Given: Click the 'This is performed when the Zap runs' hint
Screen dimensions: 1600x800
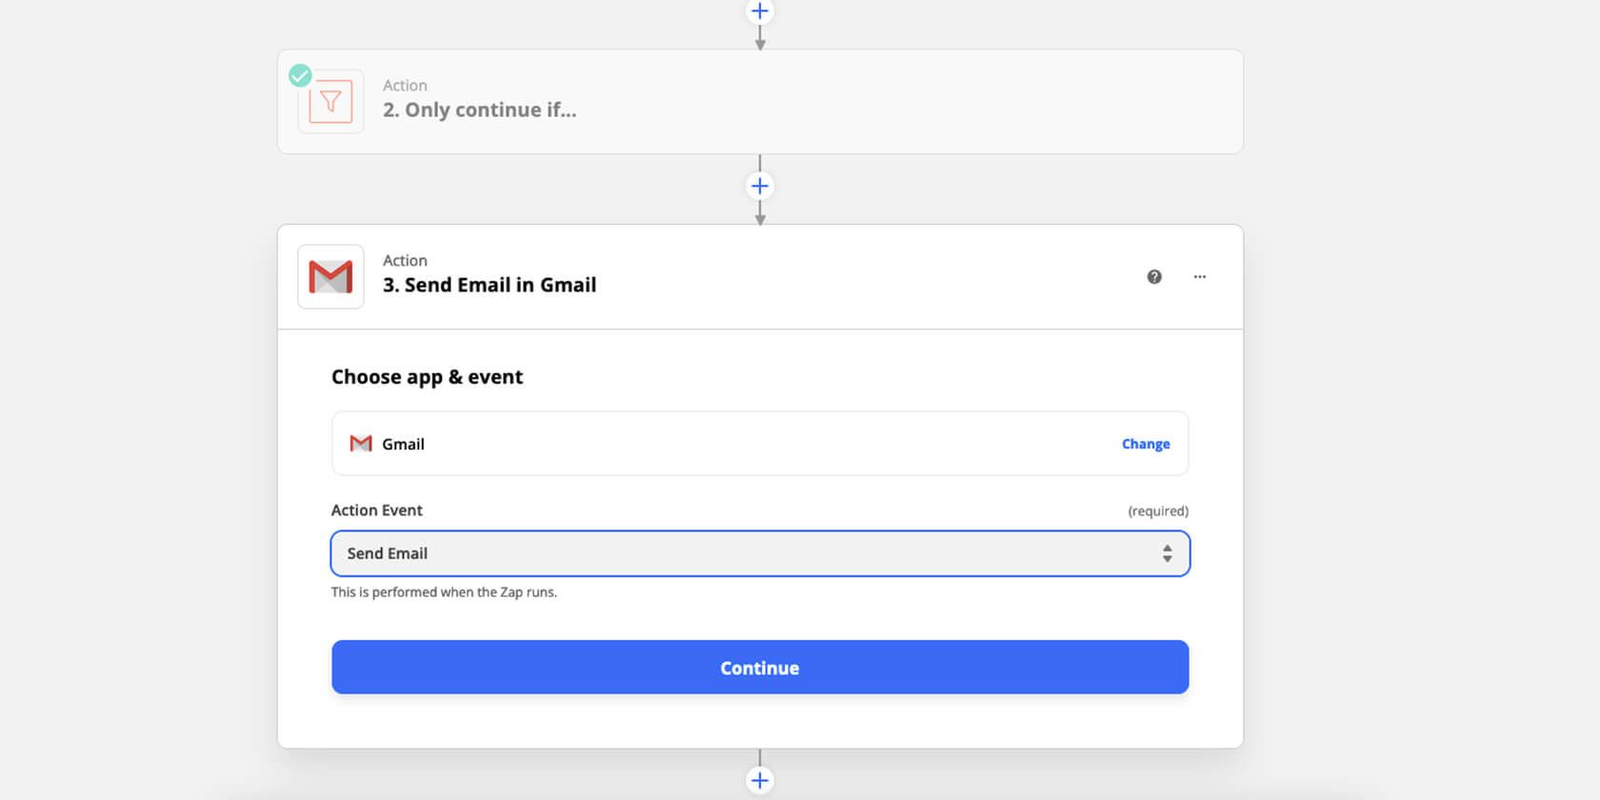Looking at the screenshot, I should coord(444,592).
